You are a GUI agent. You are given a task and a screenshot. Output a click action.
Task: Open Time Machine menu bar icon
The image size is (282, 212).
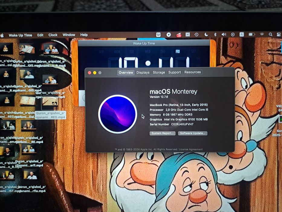tap(196, 35)
